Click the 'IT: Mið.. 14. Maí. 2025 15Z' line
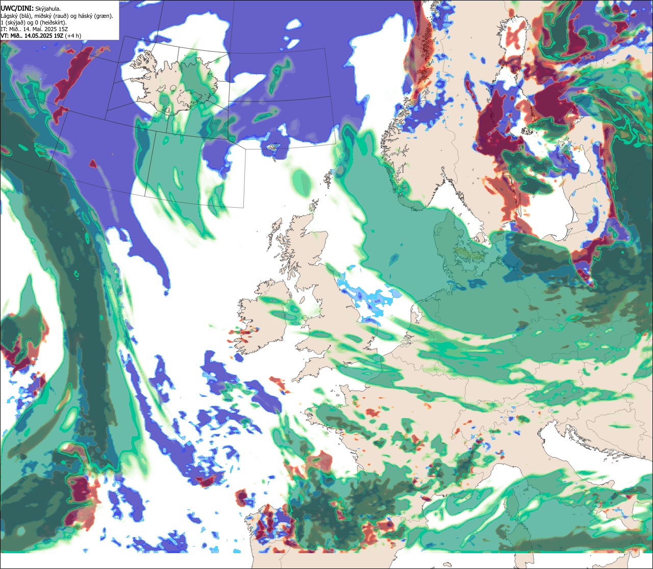 tap(34, 29)
